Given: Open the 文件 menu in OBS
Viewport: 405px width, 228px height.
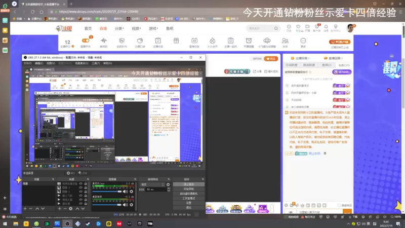Looking at the screenshot, I should coord(27,63).
